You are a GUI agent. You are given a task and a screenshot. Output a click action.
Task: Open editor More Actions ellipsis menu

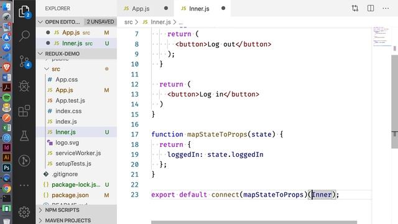pyautogui.click(x=386, y=8)
